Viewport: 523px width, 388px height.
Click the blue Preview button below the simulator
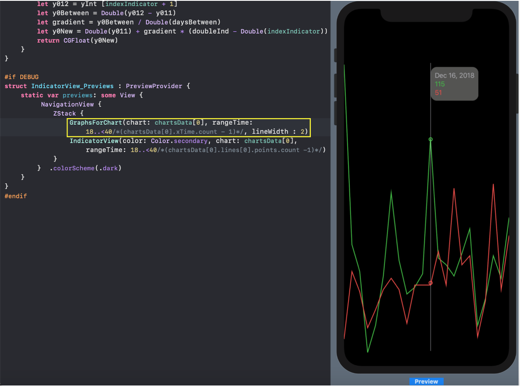(x=426, y=381)
